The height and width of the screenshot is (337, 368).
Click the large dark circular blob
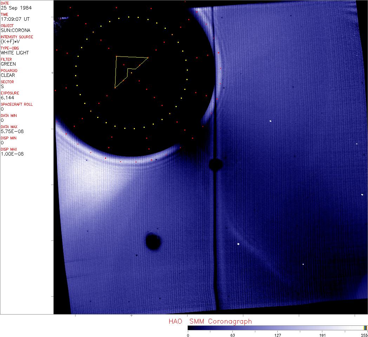click(x=153, y=242)
